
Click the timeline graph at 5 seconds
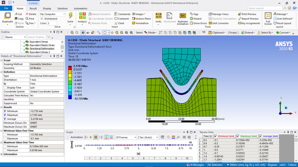139,145
